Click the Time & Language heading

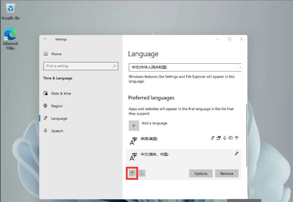pos(58,78)
